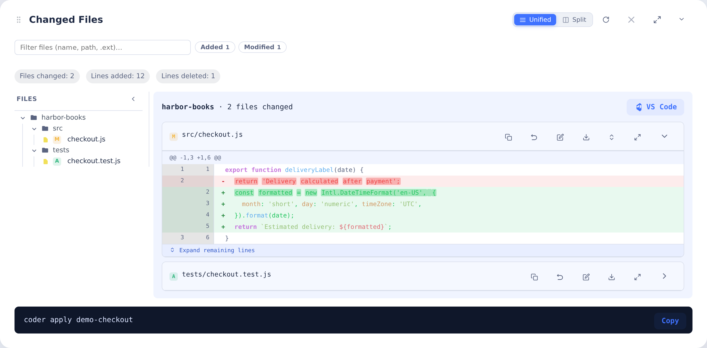Collapse panel with top-right chevron
This screenshot has height=348, width=707.
click(x=682, y=19)
